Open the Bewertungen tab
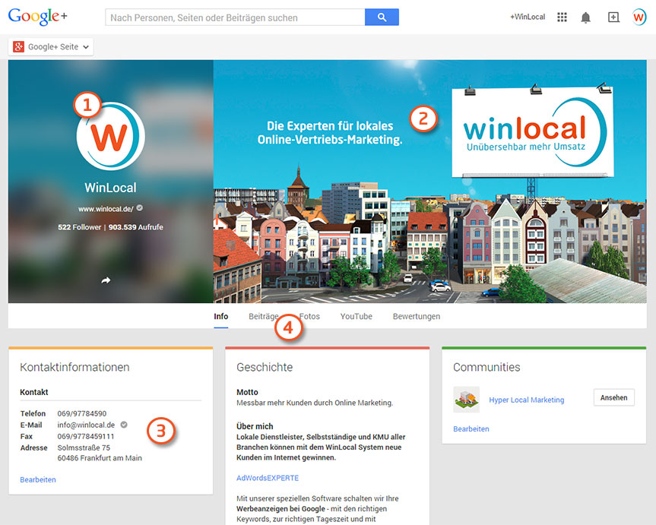Image resolution: width=656 pixels, height=525 pixels. pyautogui.click(x=417, y=316)
